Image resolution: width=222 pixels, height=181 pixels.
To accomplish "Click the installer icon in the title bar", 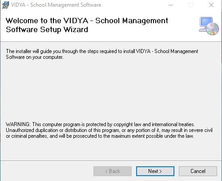I will click(5, 5).
